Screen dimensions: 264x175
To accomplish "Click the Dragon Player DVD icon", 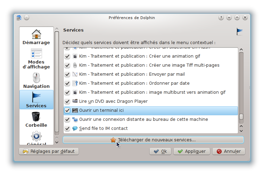I will pyautogui.click(x=75, y=101).
